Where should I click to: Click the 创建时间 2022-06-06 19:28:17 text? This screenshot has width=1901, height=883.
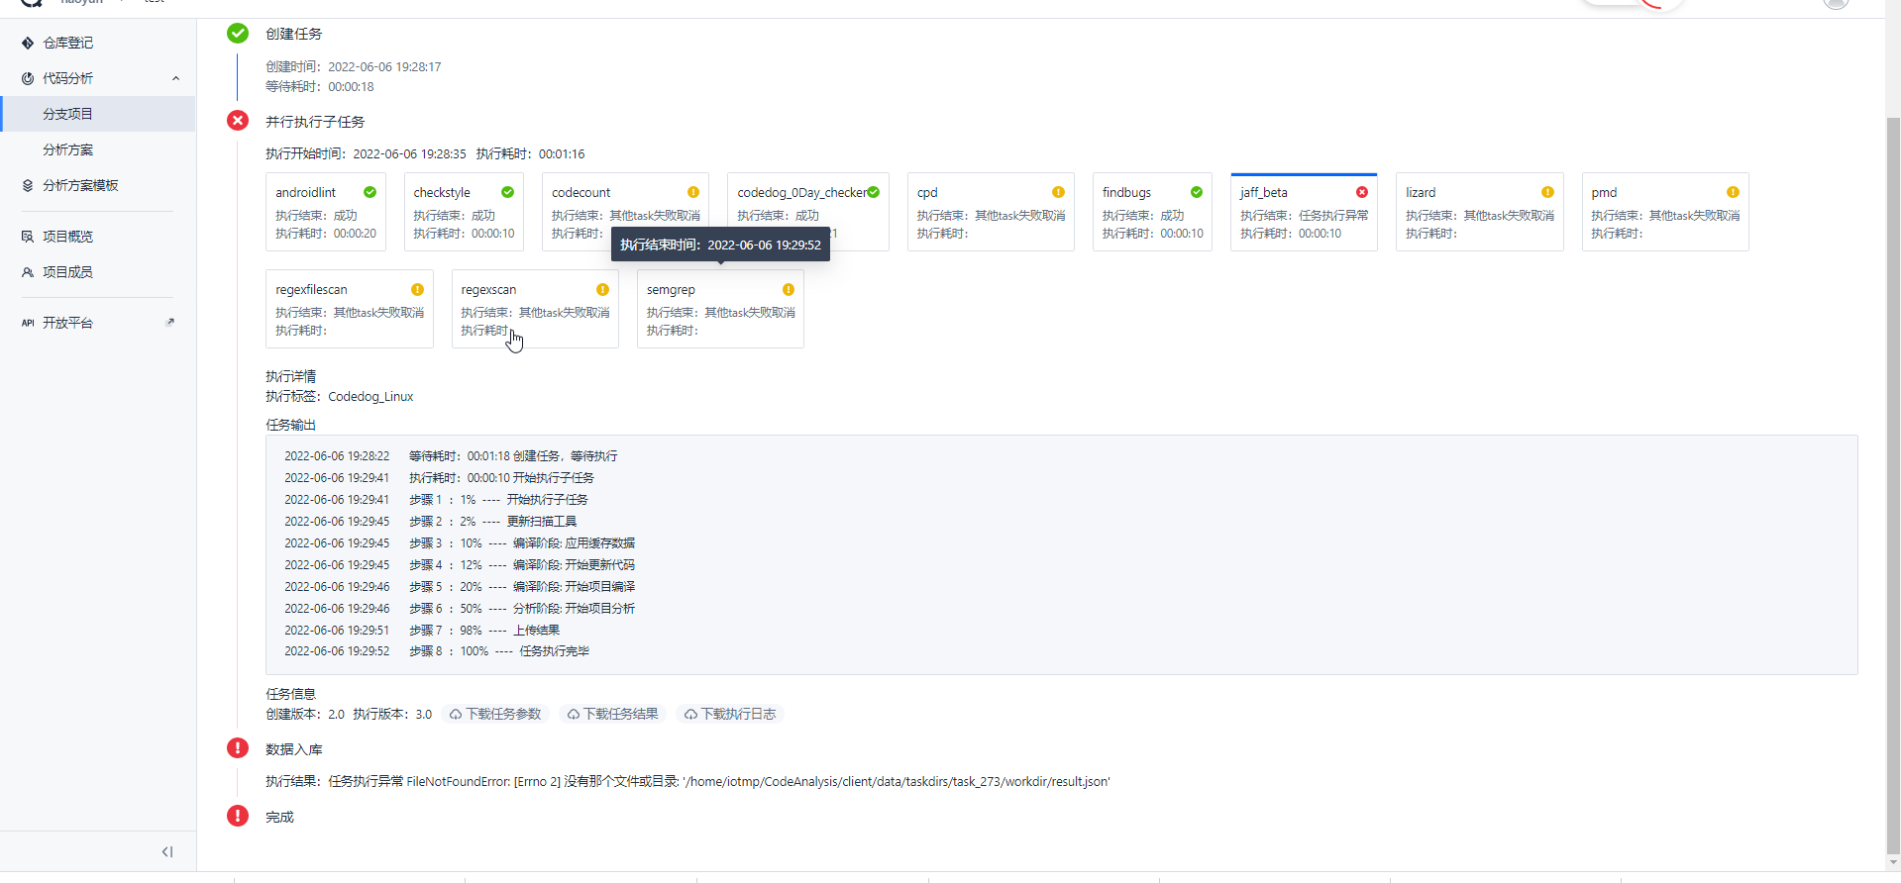tap(354, 66)
